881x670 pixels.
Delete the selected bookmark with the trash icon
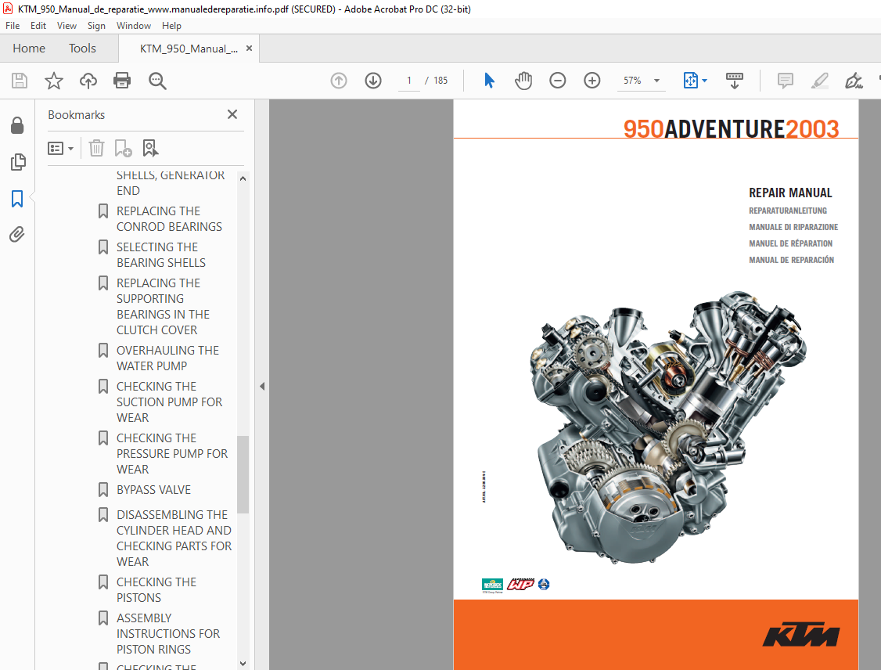click(x=97, y=149)
